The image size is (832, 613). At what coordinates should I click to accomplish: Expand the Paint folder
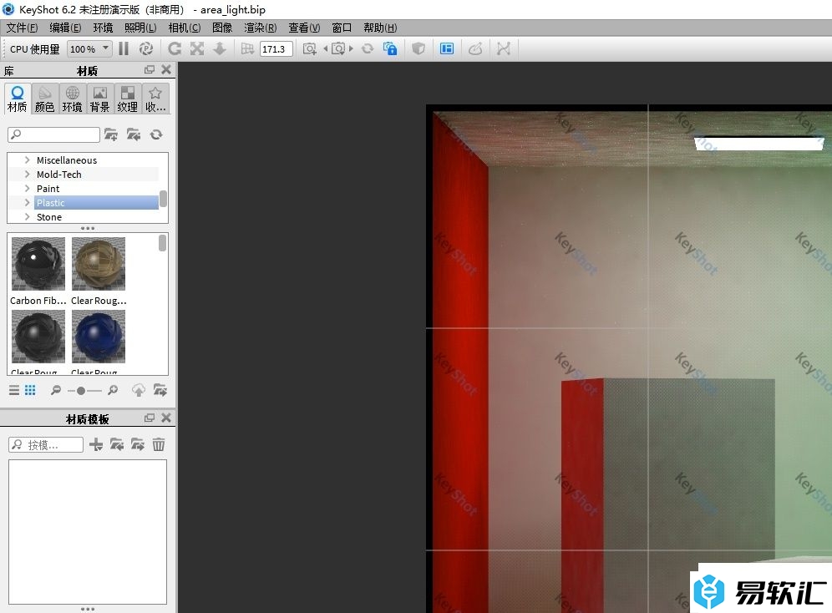pyautogui.click(x=27, y=188)
